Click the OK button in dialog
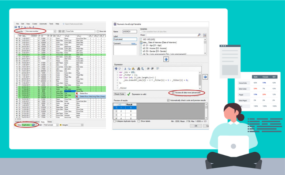The height and width of the screenshot is (175, 285). point(196,125)
